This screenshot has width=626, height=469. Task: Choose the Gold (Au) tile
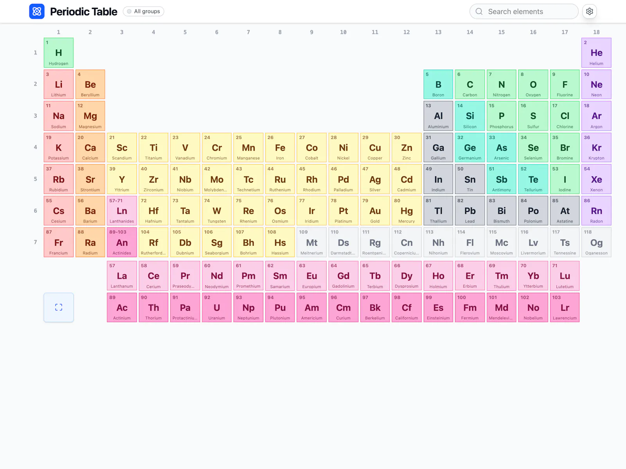(375, 211)
